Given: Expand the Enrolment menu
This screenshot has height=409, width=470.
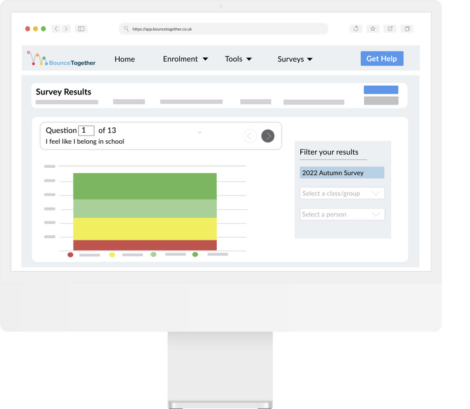Looking at the screenshot, I should [185, 59].
